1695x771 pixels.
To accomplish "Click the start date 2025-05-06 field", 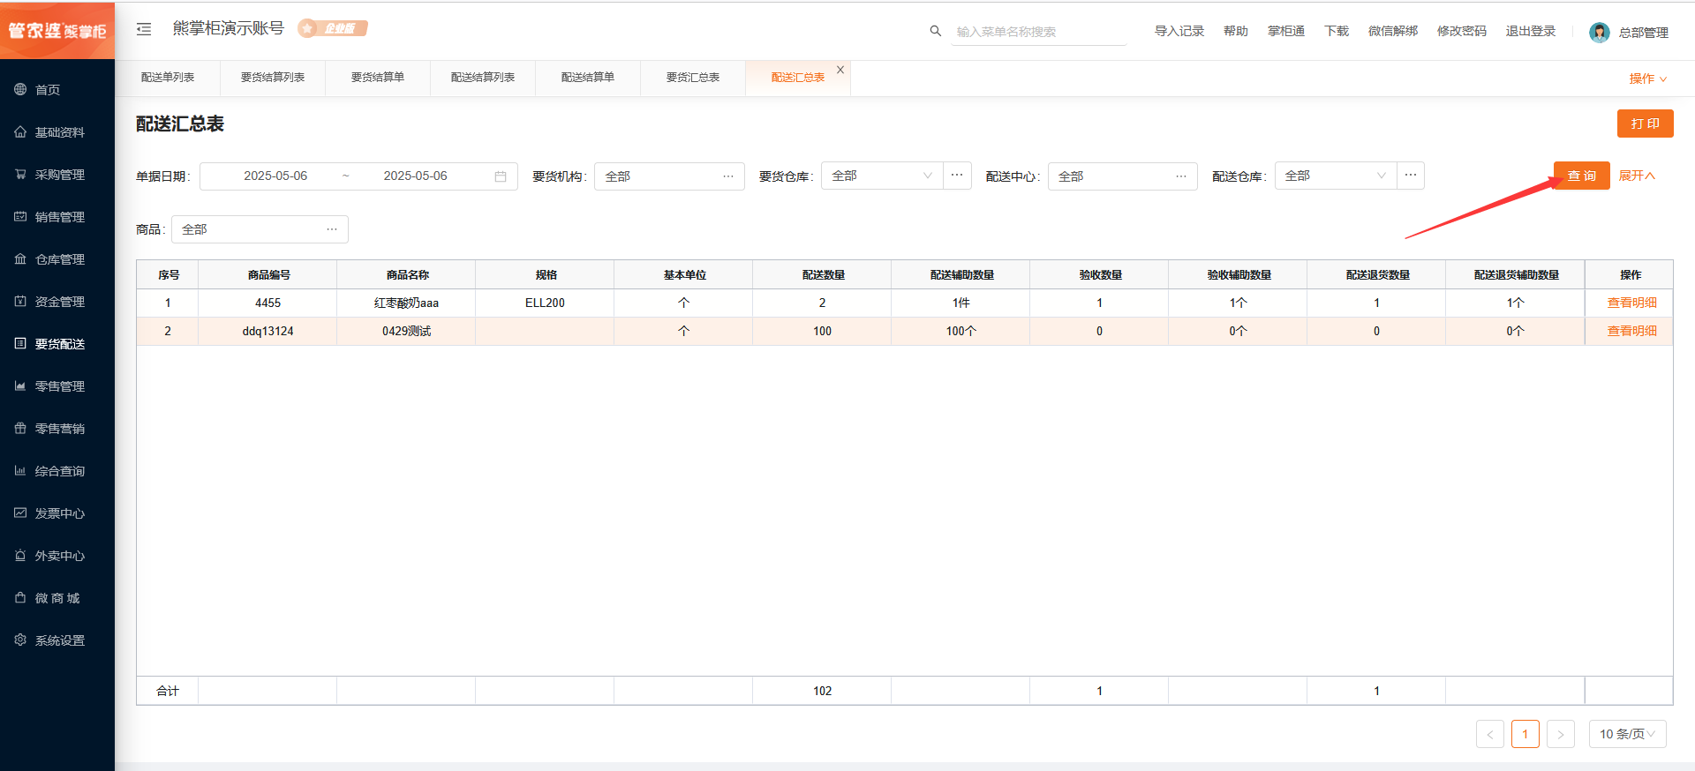I will tap(275, 176).
